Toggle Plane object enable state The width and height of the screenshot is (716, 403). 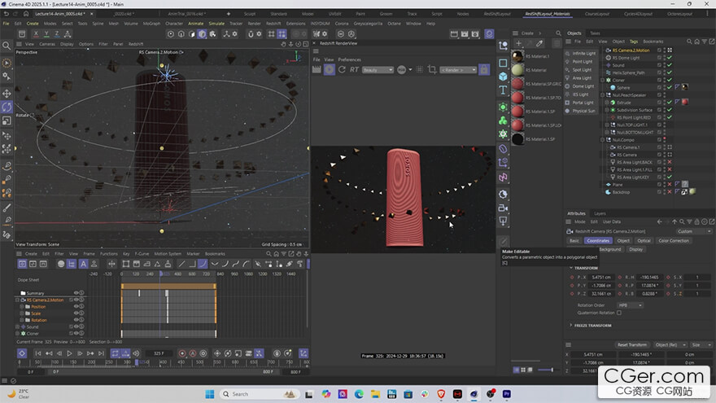670,185
